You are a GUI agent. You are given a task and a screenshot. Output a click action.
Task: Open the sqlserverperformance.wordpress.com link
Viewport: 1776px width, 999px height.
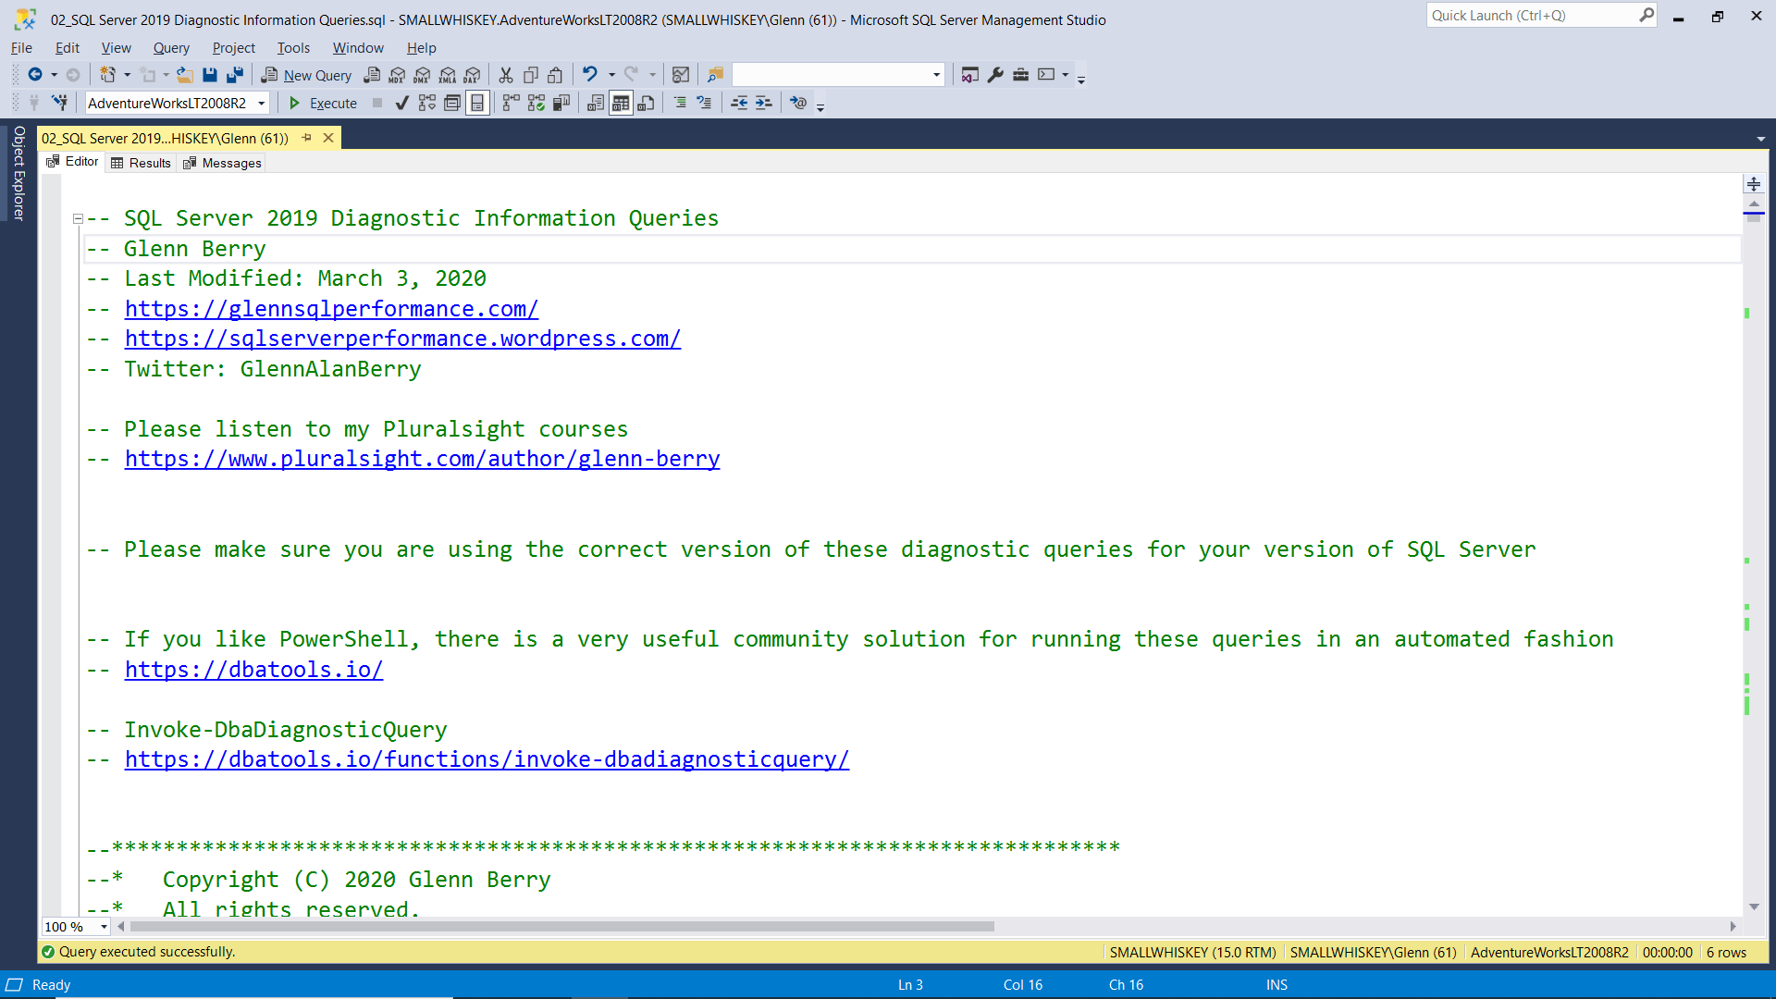(x=402, y=339)
